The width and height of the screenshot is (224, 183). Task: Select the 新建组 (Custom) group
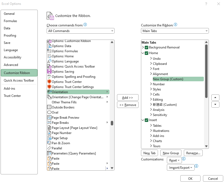click(x=165, y=104)
